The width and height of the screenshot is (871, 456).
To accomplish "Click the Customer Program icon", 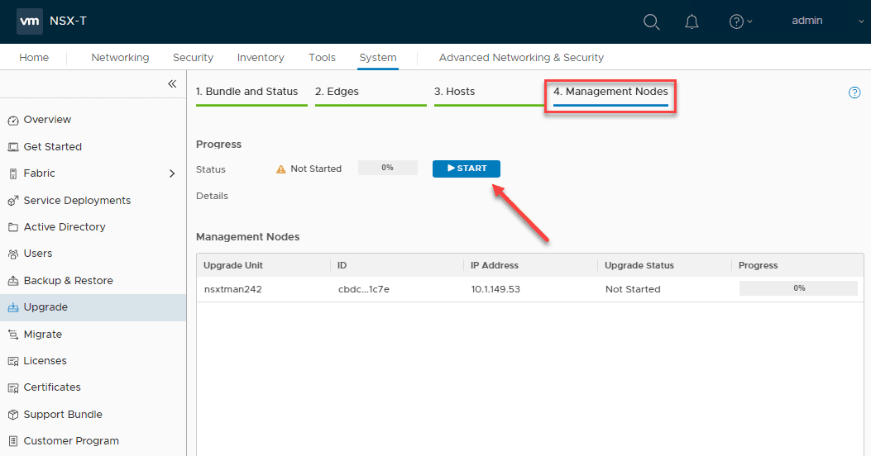I will 12,442.
